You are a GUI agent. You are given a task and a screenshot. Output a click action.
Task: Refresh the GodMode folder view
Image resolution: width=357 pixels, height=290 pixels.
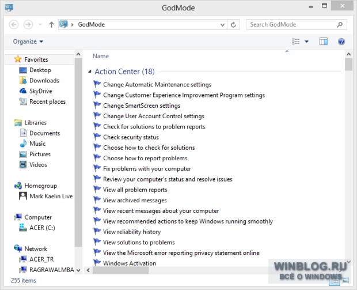(233, 25)
